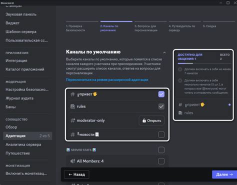Click the hash icon beside новости channel
Viewport: 237px width, 185px height.
point(72,134)
